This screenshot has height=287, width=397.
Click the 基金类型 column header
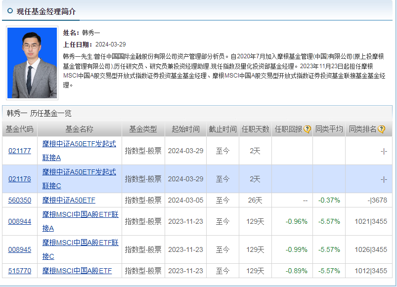[x=143, y=129]
